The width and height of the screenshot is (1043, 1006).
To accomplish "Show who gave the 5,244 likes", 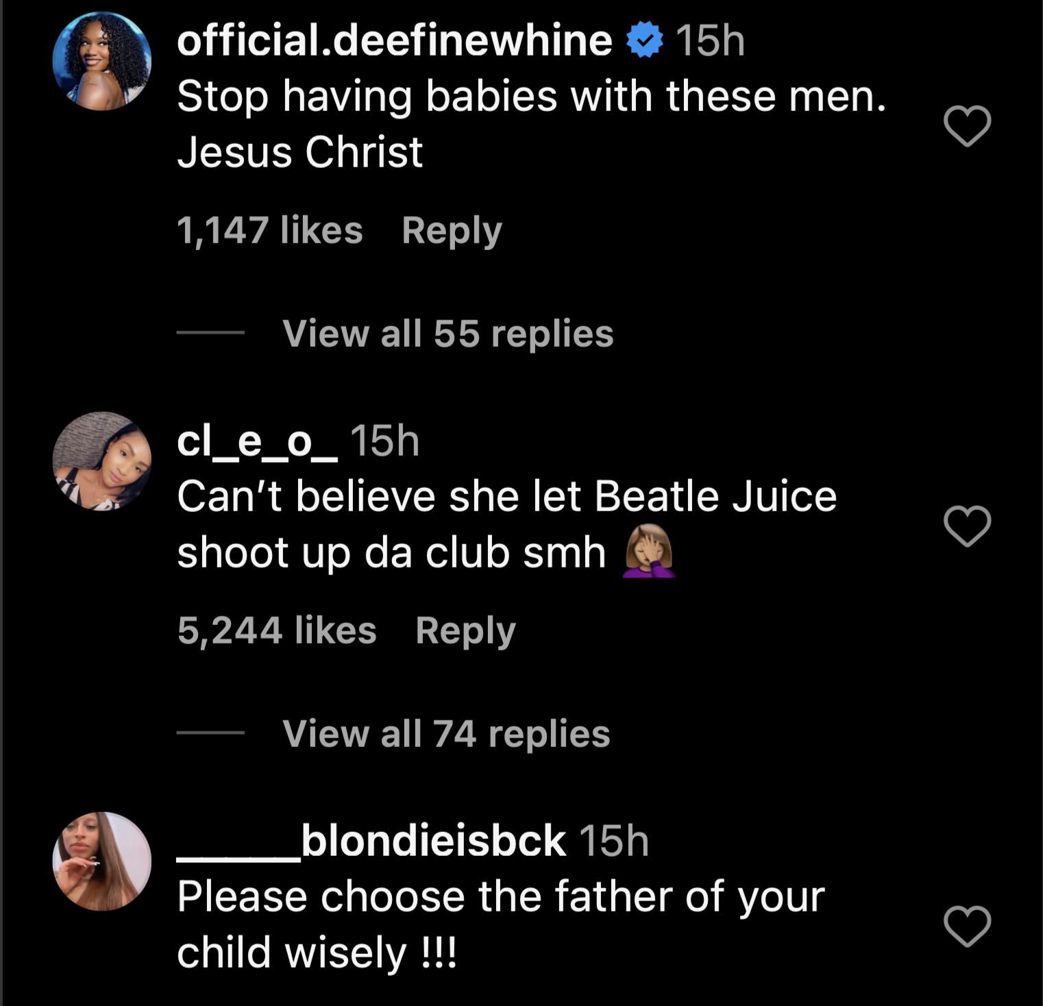I will coord(277,630).
